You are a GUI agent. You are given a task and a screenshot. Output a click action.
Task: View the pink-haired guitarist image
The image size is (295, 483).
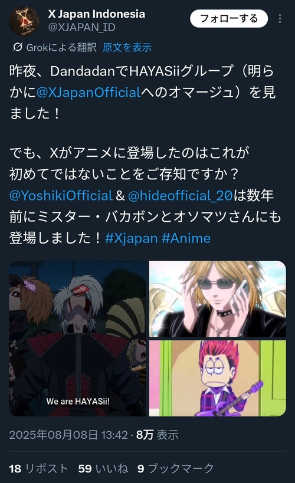[x=218, y=378]
